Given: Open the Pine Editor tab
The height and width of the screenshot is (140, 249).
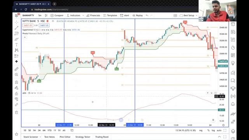Looking at the screenshot, I should click(65, 137).
